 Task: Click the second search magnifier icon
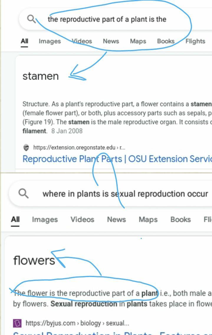[23, 193]
